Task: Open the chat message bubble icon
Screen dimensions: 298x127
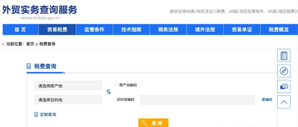Action: (284, 87)
